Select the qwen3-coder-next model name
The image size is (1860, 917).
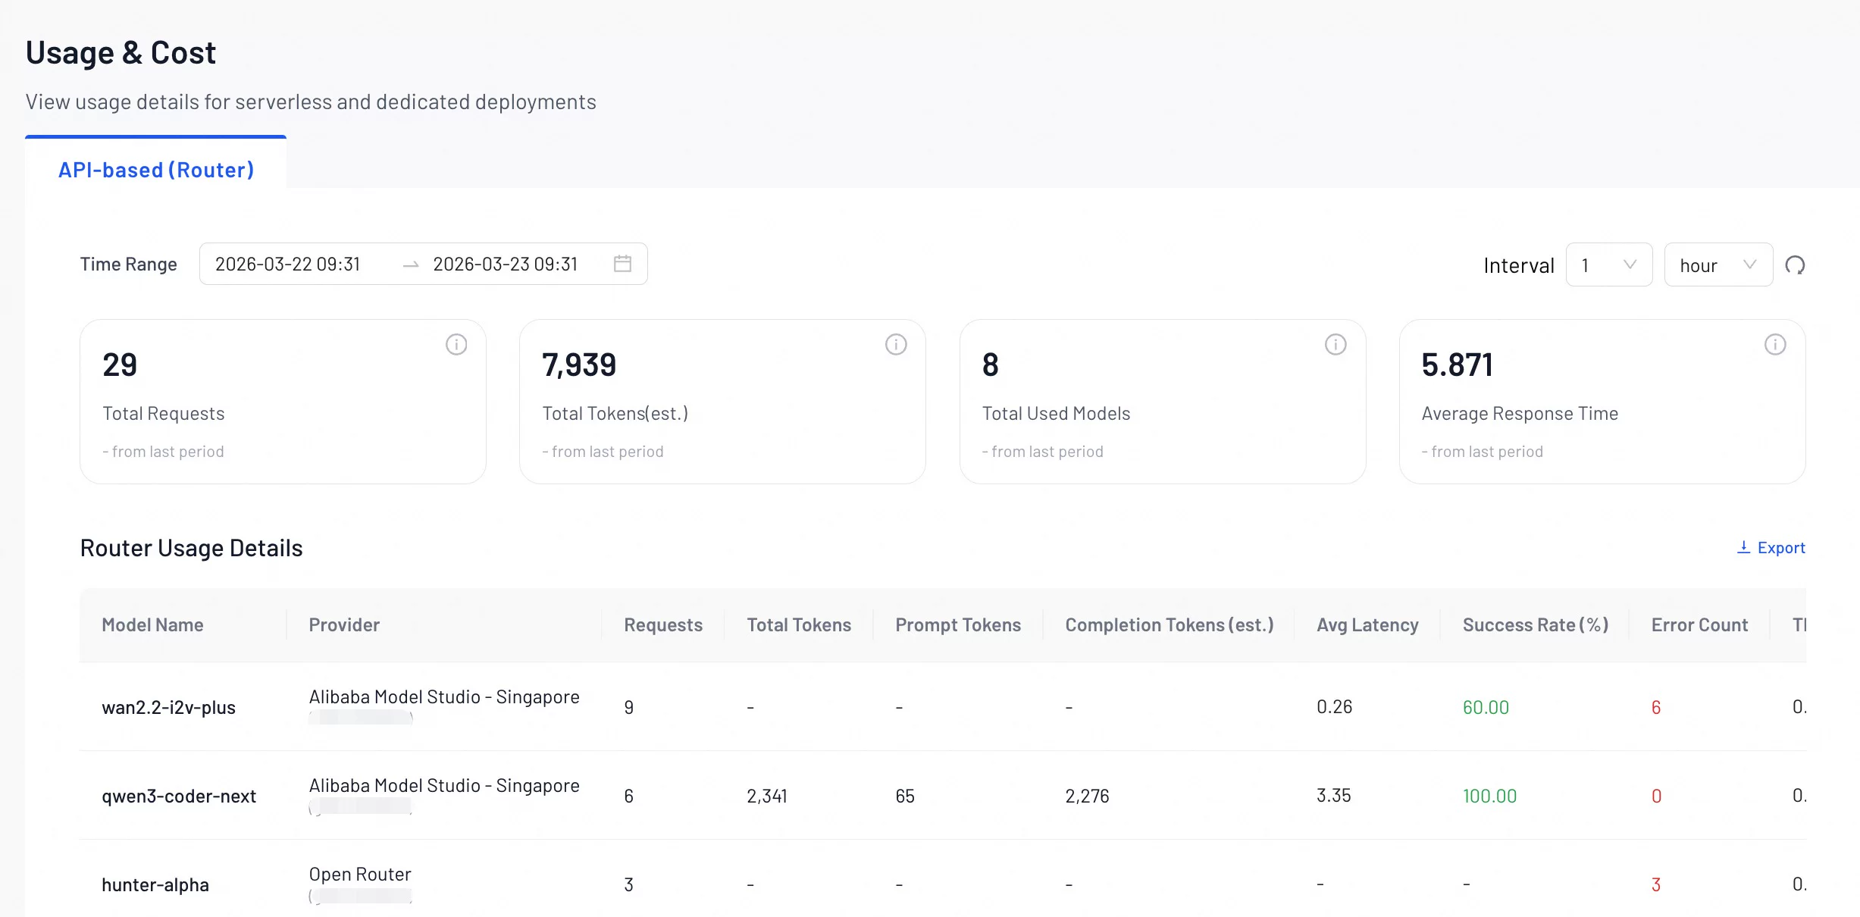[179, 796]
